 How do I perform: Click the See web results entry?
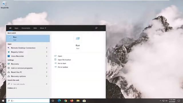click(x=18, y=84)
